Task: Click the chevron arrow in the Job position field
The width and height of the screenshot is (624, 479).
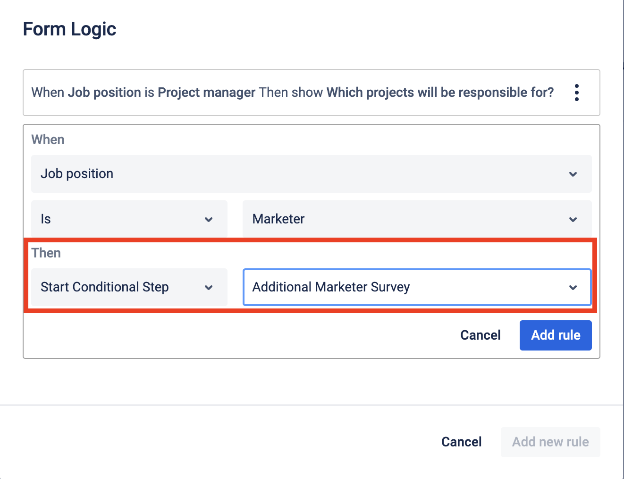Action: [x=573, y=174]
